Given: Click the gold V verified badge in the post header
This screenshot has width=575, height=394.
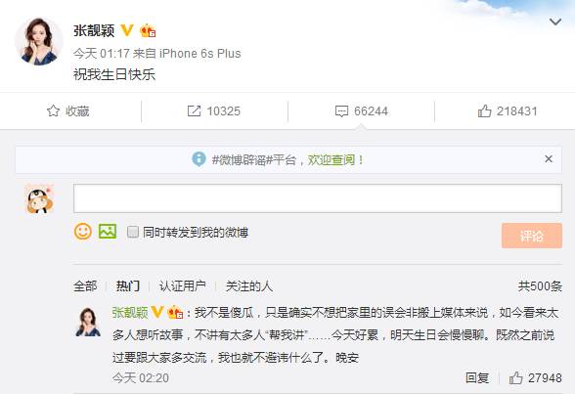Looking at the screenshot, I should pos(127,30).
